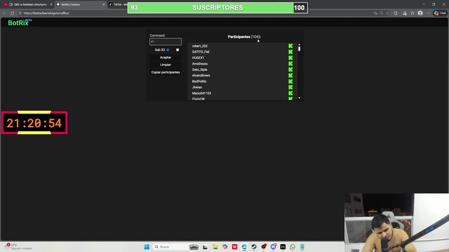Screen dimensions: 449x252
Task: Open the browser profile avatar
Action: (420, 13)
